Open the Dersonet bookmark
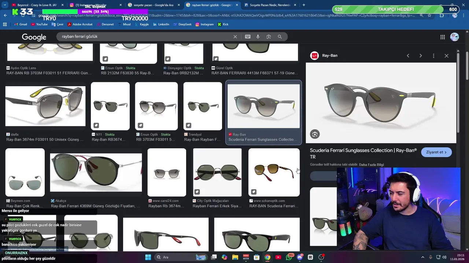 [x=105, y=24]
